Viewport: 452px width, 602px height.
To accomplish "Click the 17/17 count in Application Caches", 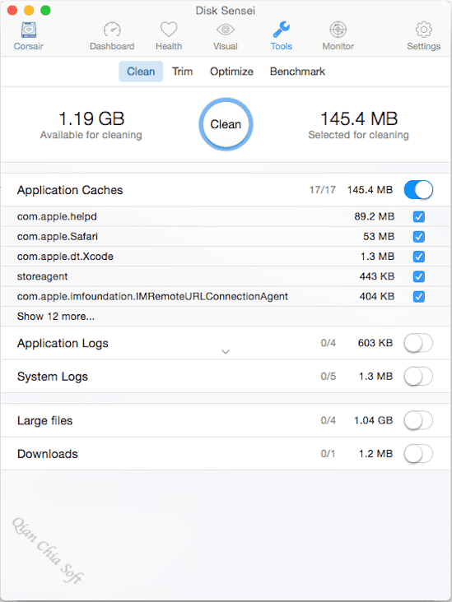I will [323, 190].
